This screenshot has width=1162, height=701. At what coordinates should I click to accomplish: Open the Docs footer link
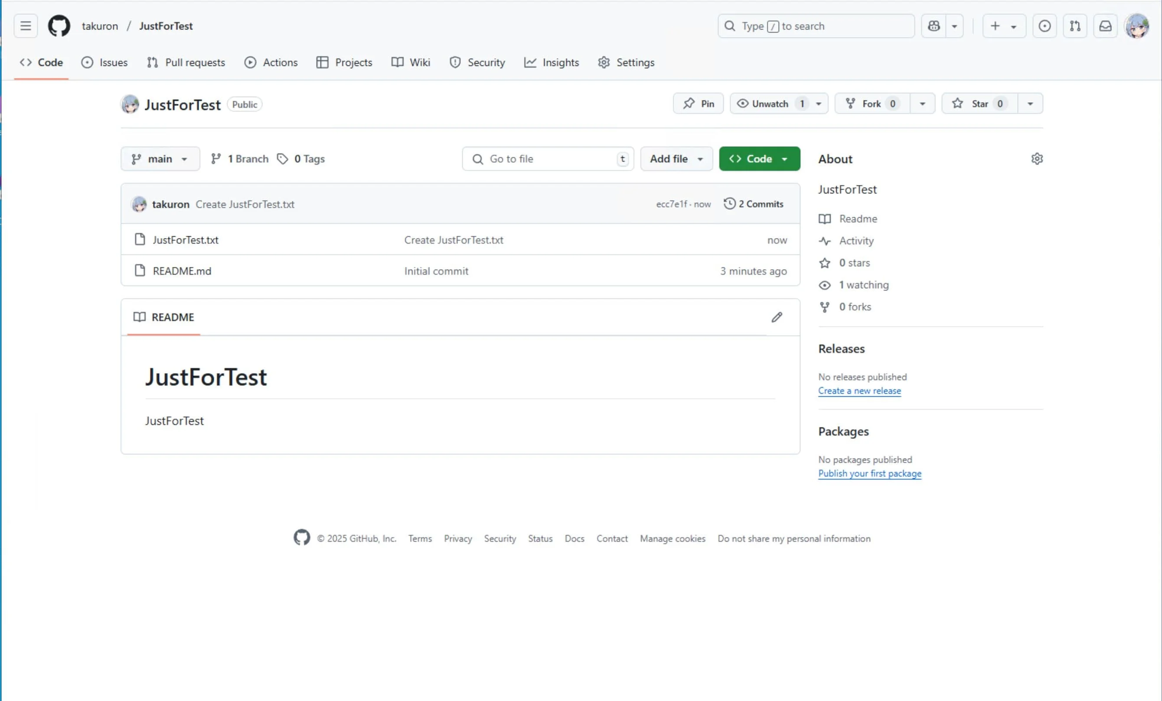574,538
